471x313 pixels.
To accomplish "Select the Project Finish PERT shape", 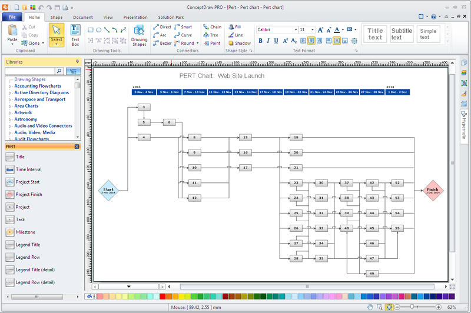I will coord(24,195).
